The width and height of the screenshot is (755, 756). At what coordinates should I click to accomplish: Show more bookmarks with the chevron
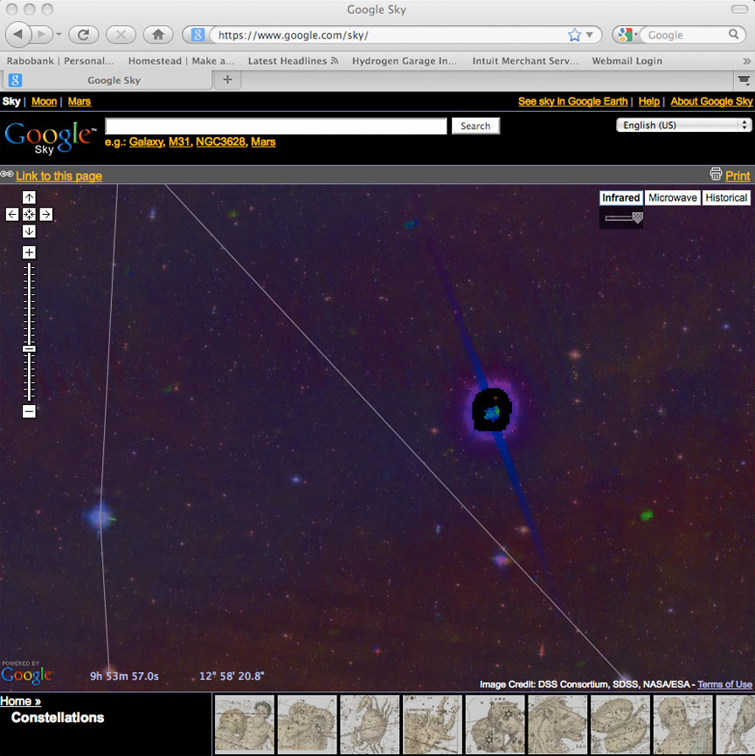[746, 61]
